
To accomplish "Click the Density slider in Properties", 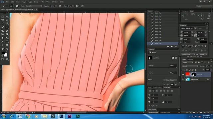I will [163, 67].
